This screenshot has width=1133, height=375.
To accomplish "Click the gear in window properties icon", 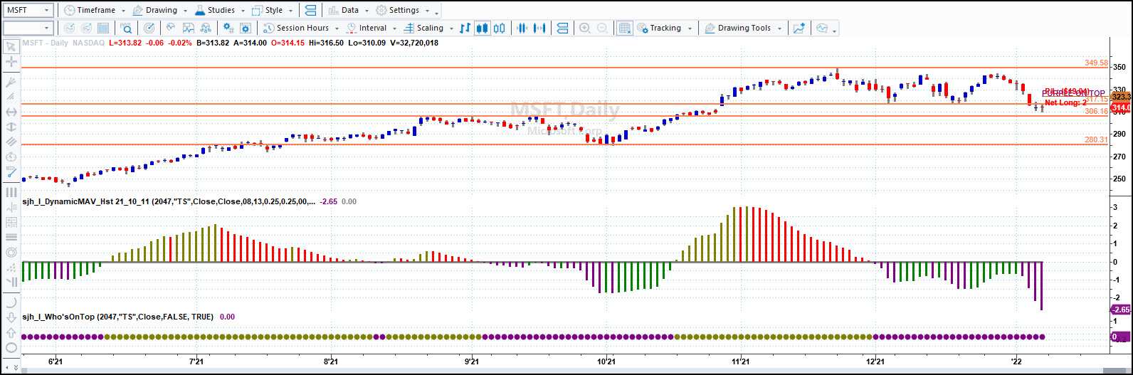I will pos(246,28).
